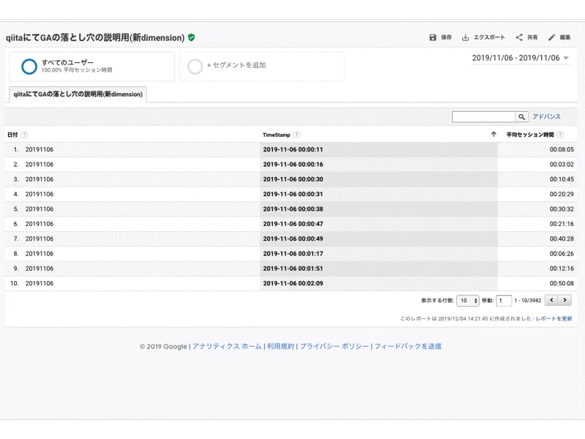Open help icon next to 平均セッション時間 header
The image size is (585, 439).
point(560,135)
